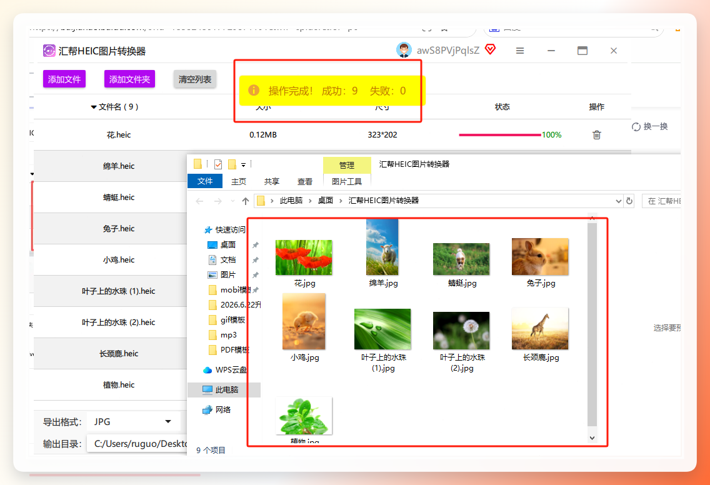This screenshot has height=485, width=710.
Task: Click the properties checkmark quick-access icon
Action: [x=217, y=164]
